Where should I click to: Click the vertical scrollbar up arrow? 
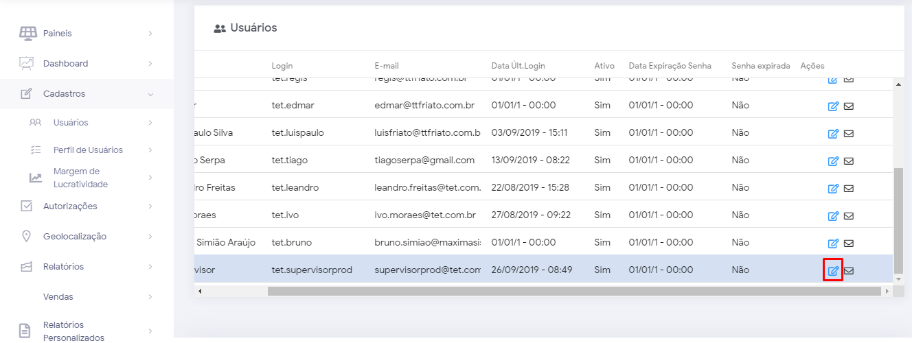click(x=898, y=84)
